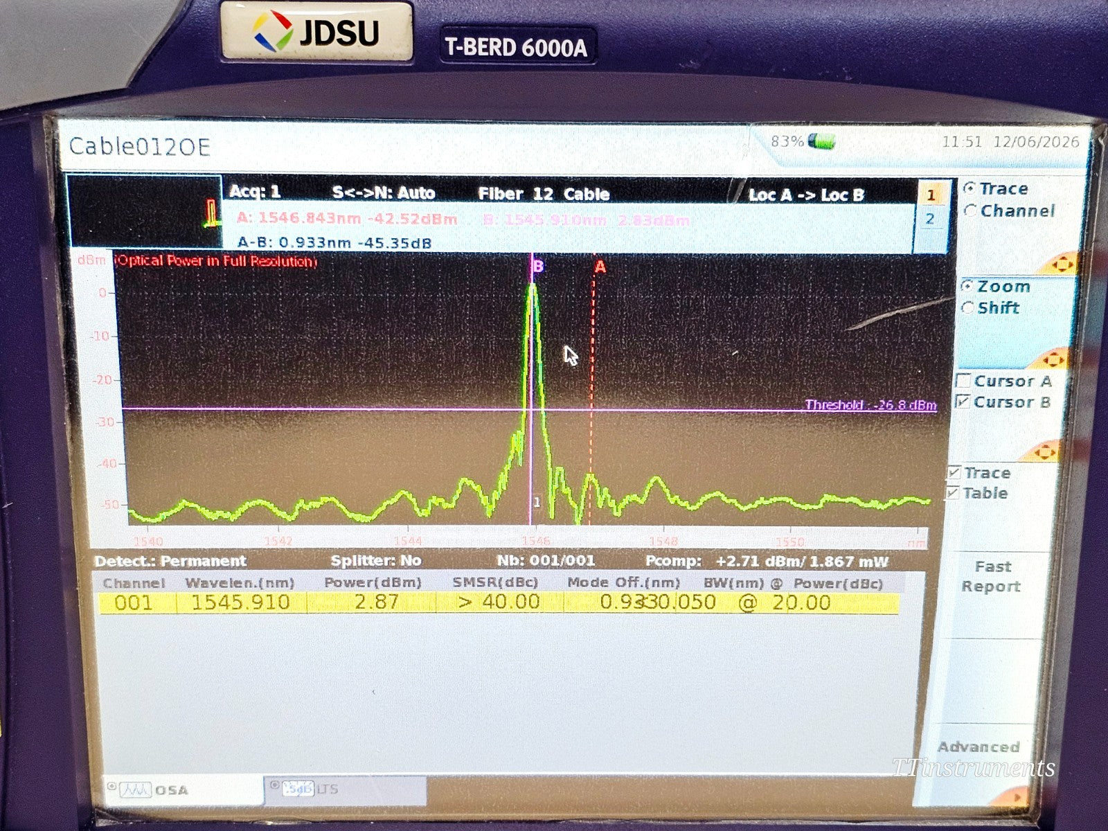Image resolution: width=1108 pixels, height=831 pixels.
Task: Click the battery level icon
Action: pos(822,142)
